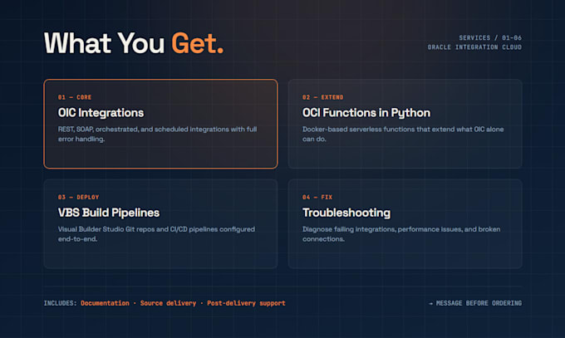The height and width of the screenshot is (338, 565).
Task: Click the '03 – DEPLOY' label
Action: point(78,197)
